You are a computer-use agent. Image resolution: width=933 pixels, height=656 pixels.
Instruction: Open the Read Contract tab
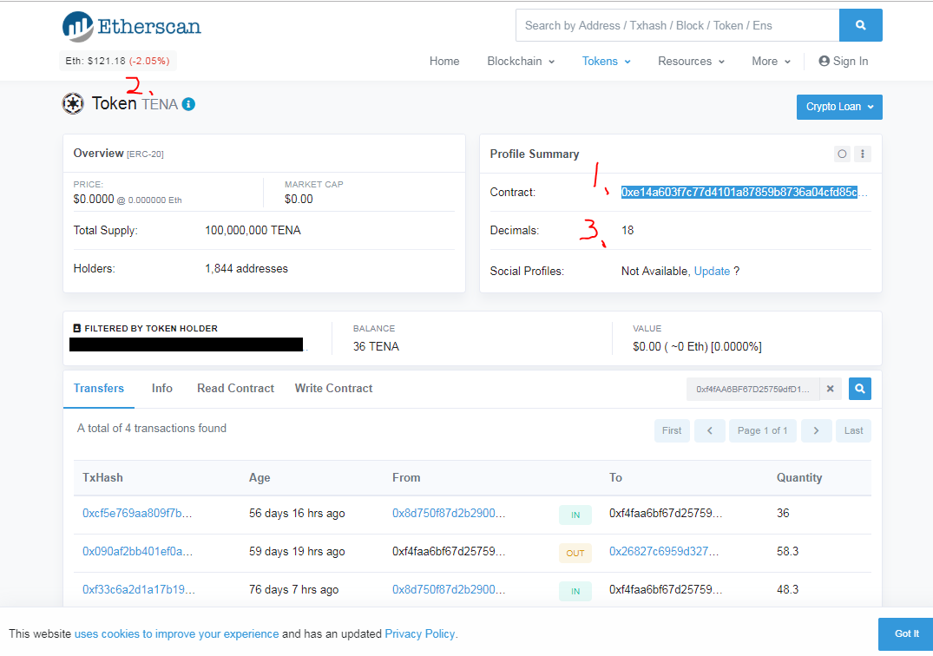click(x=235, y=389)
